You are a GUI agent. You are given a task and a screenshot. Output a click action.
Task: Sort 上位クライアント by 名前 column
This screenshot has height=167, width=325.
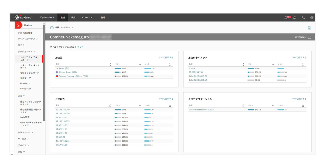(x=243, y=64)
